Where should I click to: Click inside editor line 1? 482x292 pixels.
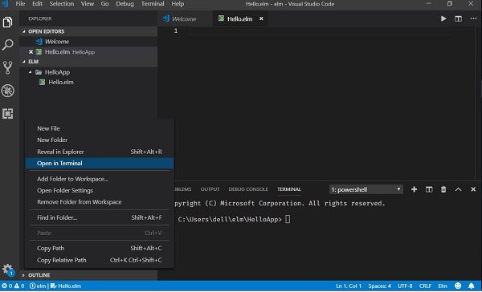point(320,30)
